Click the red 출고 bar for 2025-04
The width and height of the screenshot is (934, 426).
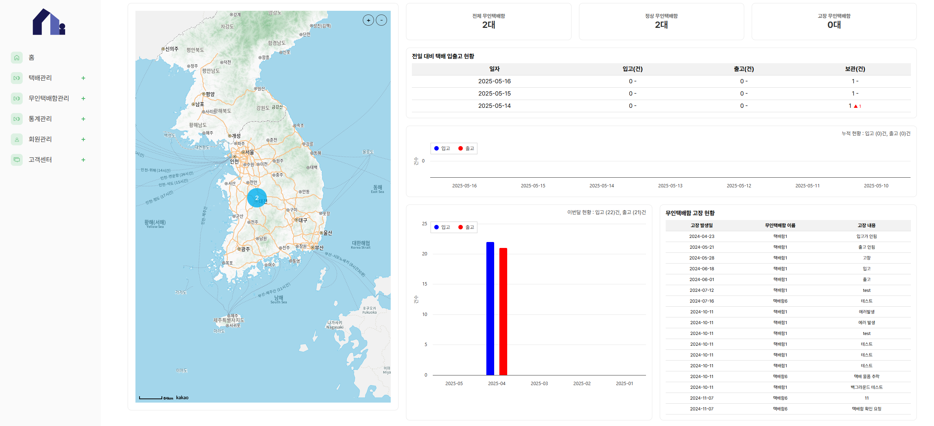[503, 312]
